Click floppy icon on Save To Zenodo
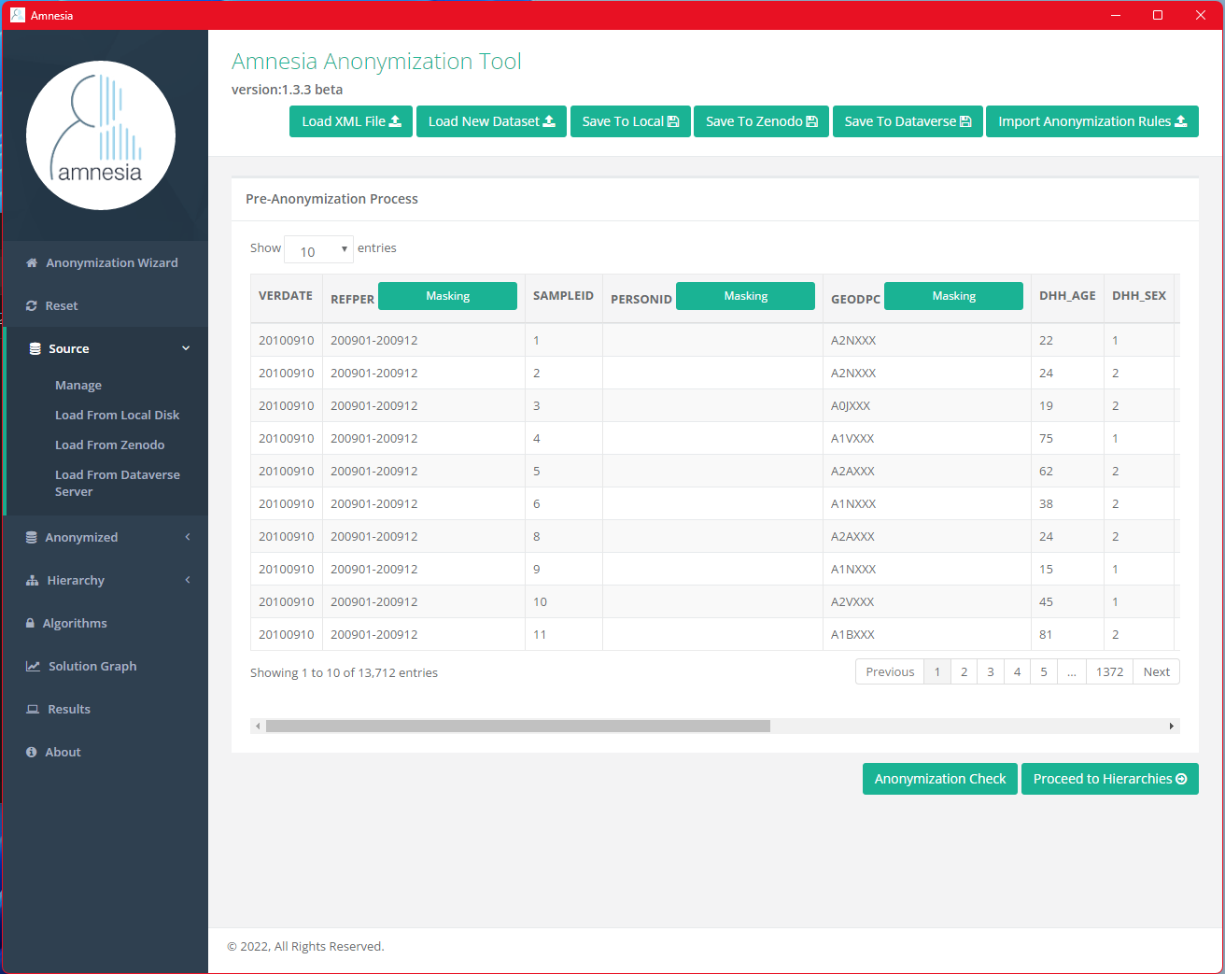Image resolution: width=1225 pixels, height=974 pixels. (x=811, y=121)
